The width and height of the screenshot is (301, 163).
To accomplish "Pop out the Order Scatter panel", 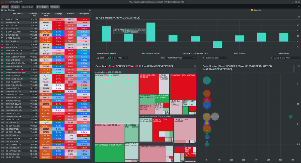I will coord(299,66).
